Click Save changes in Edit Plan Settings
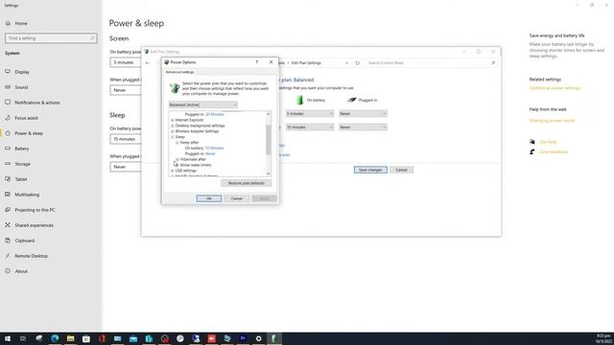614x345 pixels. (x=370, y=171)
